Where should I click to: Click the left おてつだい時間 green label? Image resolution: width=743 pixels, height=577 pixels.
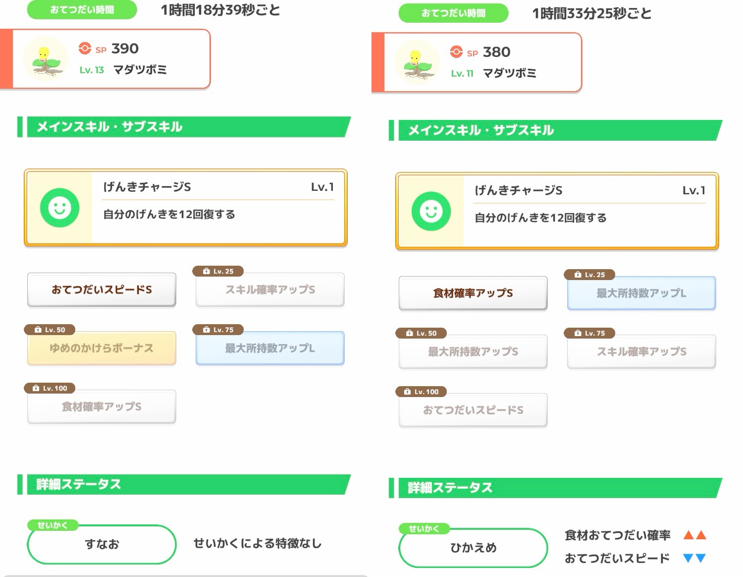82,10
